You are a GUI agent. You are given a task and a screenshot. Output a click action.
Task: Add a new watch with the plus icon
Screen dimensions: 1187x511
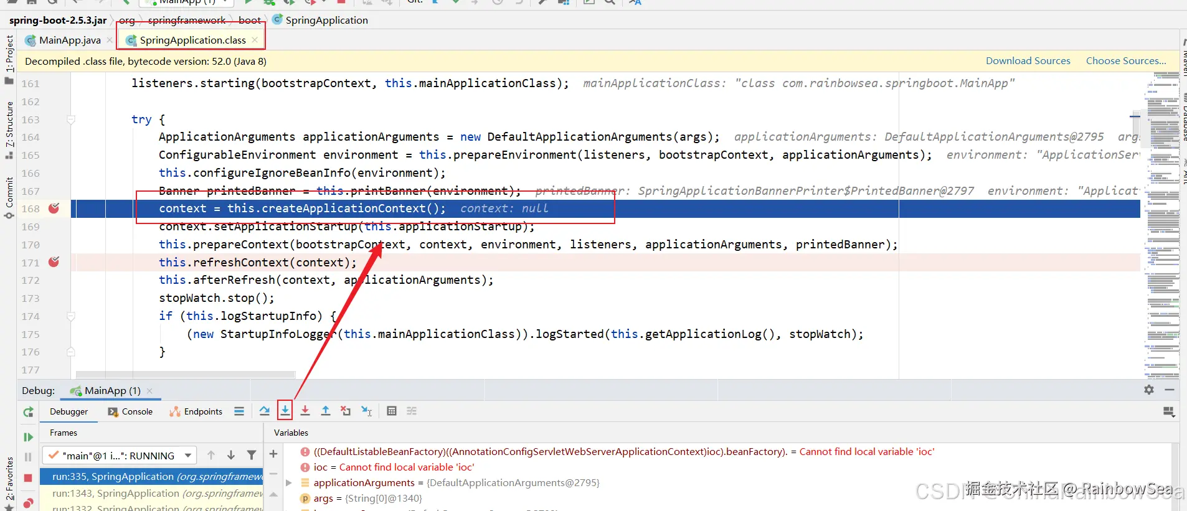273,454
